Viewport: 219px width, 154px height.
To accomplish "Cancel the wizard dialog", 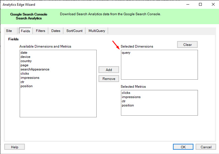I will point(206,147).
